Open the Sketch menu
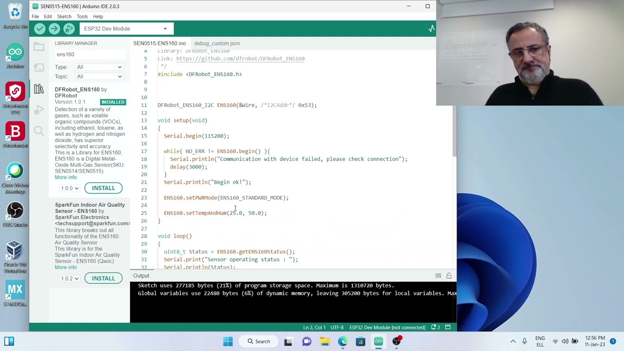Viewport: 624px width, 351px height. click(x=64, y=17)
